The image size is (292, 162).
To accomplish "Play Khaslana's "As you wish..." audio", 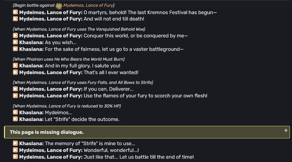I will (15, 42).
